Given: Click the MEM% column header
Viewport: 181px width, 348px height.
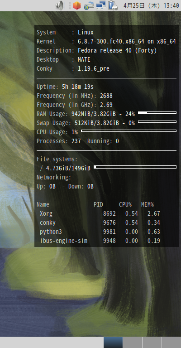Looking at the screenshot, I should tap(148, 205).
